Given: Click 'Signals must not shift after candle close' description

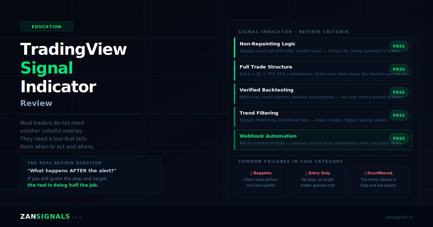Looking at the screenshot, I should [320, 51].
